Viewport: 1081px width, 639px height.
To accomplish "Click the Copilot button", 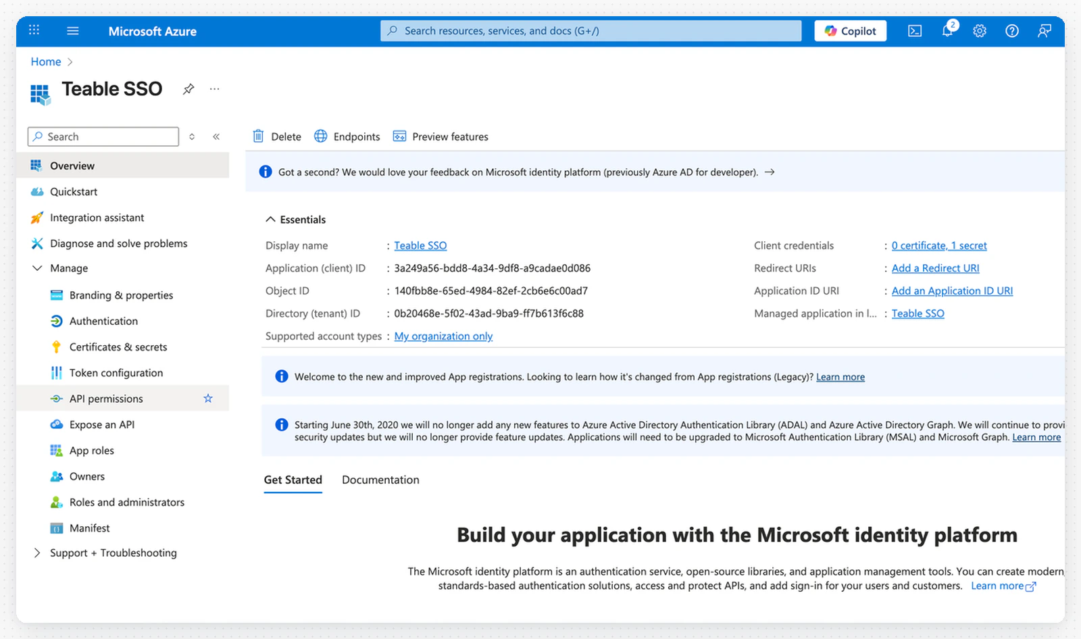I will coord(851,31).
